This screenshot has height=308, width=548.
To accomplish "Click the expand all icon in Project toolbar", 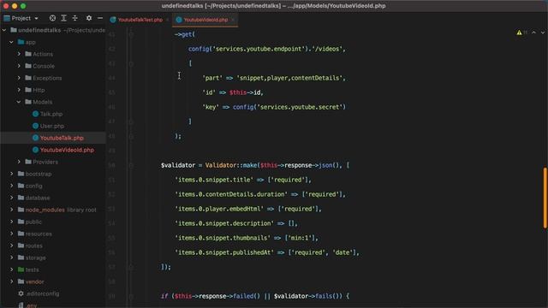I will coord(63,18).
